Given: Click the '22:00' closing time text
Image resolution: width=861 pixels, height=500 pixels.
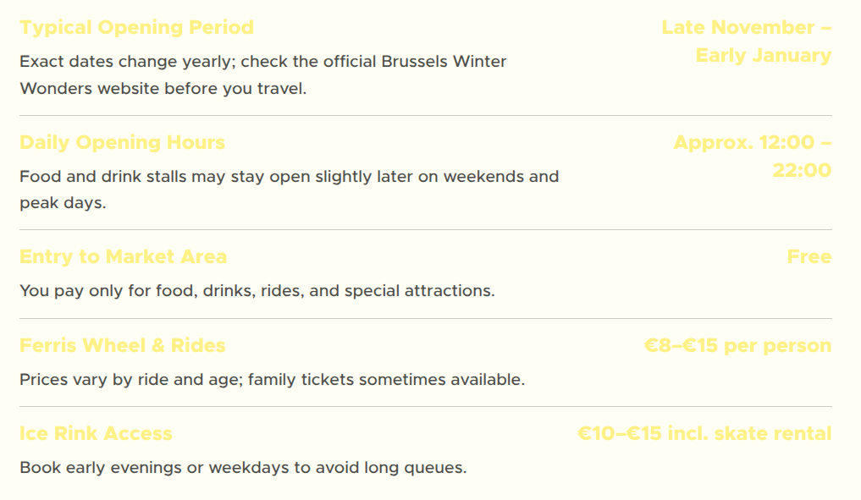Looking at the screenshot, I should point(801,170).
